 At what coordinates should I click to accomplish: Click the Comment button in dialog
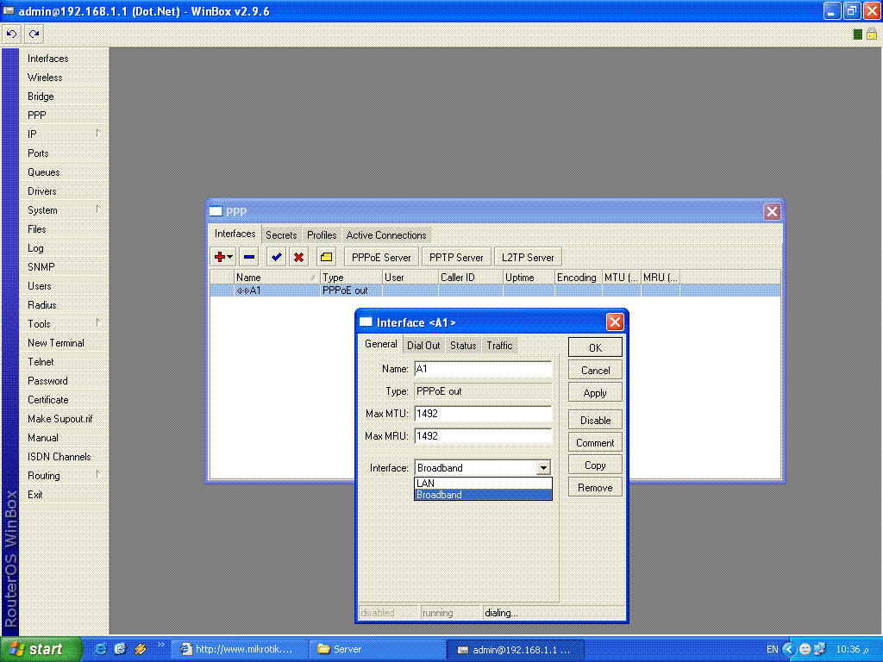coord(595,442)
